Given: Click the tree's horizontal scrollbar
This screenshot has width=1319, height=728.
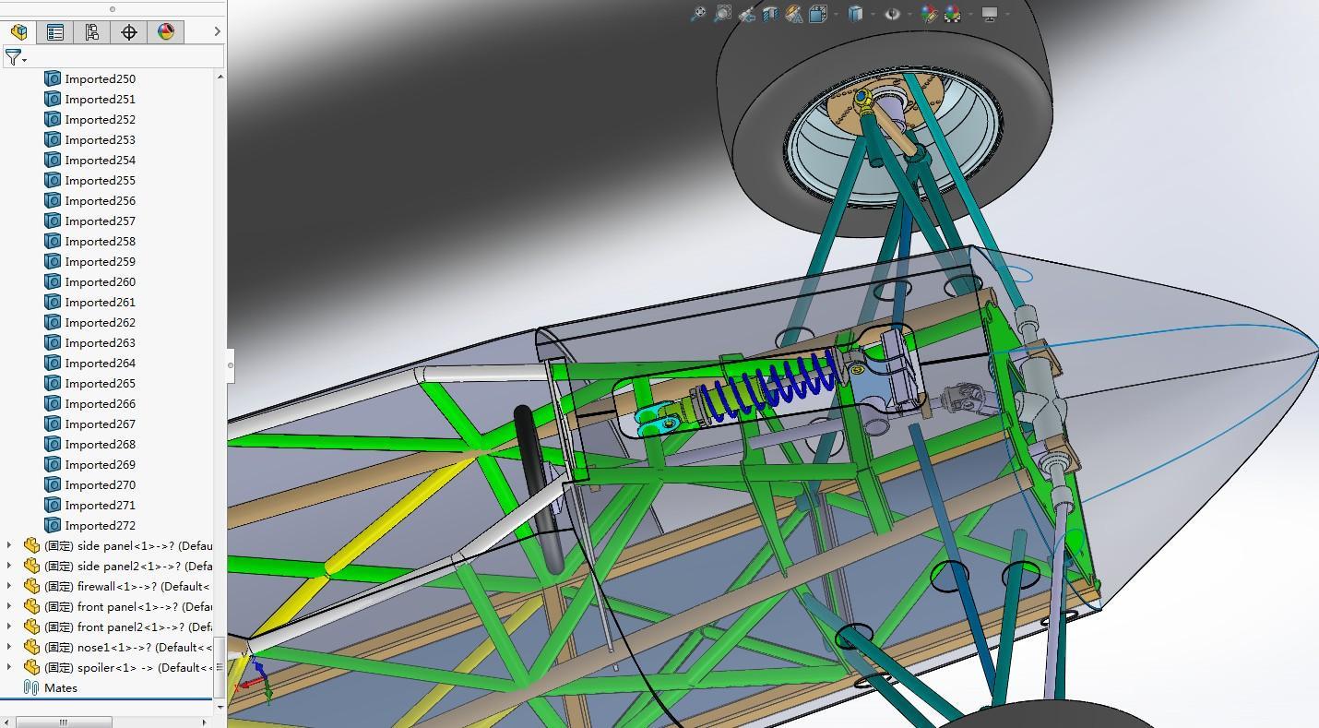Looking at the screenshot, I should tap(63, 722).
